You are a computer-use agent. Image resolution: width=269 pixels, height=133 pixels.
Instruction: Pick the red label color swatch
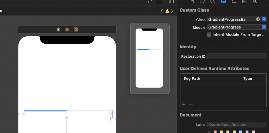tap(215, 132)
